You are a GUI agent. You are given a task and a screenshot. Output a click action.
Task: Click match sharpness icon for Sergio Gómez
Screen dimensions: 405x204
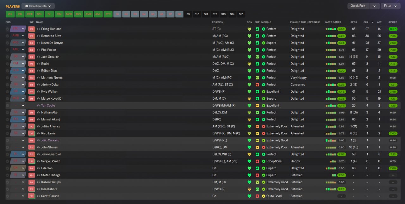tap(257, 161)
